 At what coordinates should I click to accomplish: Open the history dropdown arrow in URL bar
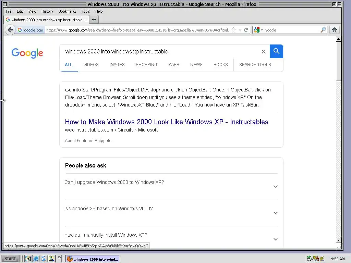coord(240,30)
